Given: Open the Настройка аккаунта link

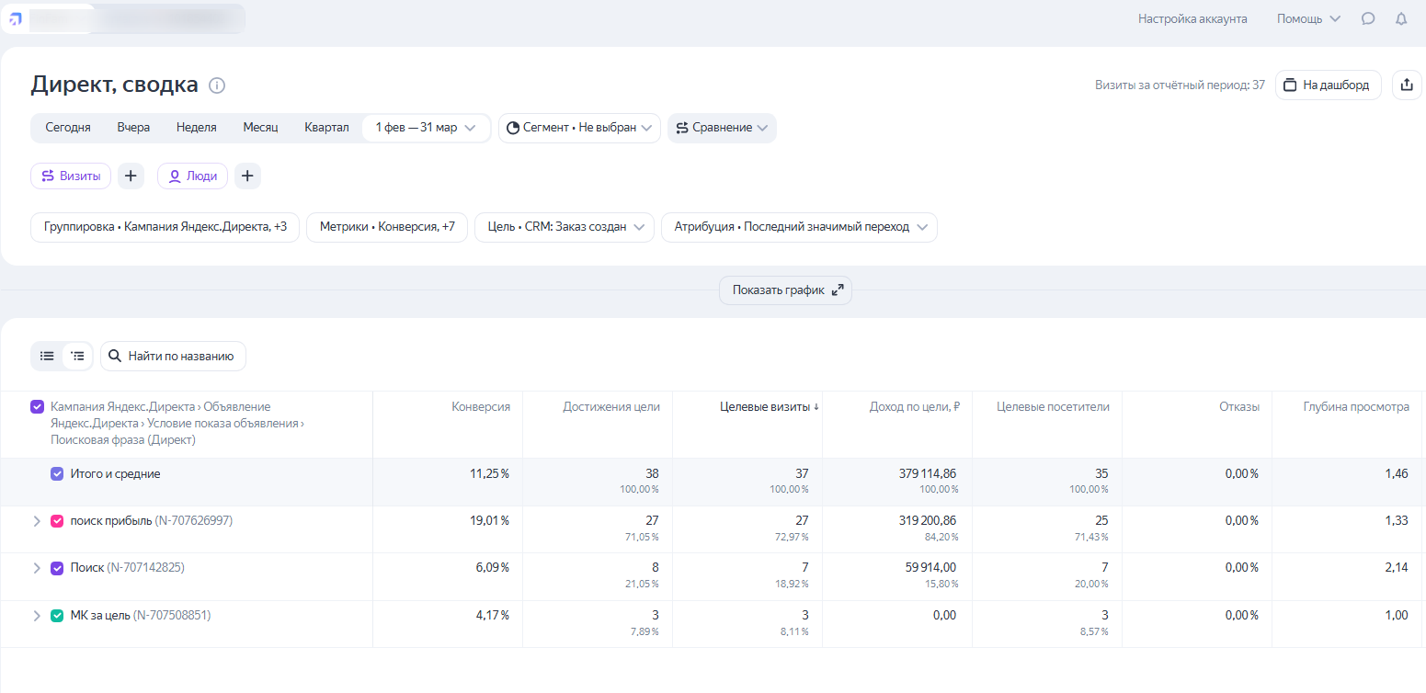Looking at the screenshot, I should pyautogui.click(x=1192, y=18).
